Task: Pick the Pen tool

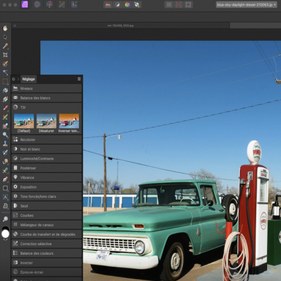Action: click(5, 179)
